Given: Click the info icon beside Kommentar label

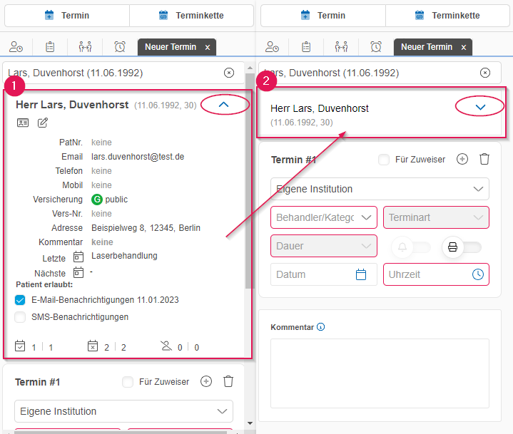Looking at the screenshot, I should [x=320, y=327].
